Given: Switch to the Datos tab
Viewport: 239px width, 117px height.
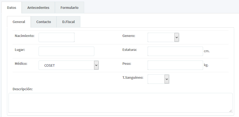Looking at the screenshot, I should (x=12, y=7).
